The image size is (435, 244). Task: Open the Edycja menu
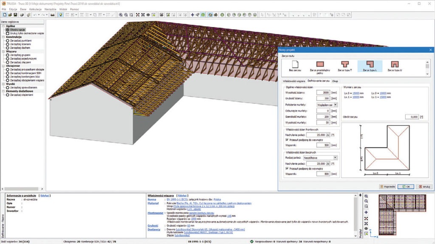point(13,9)
